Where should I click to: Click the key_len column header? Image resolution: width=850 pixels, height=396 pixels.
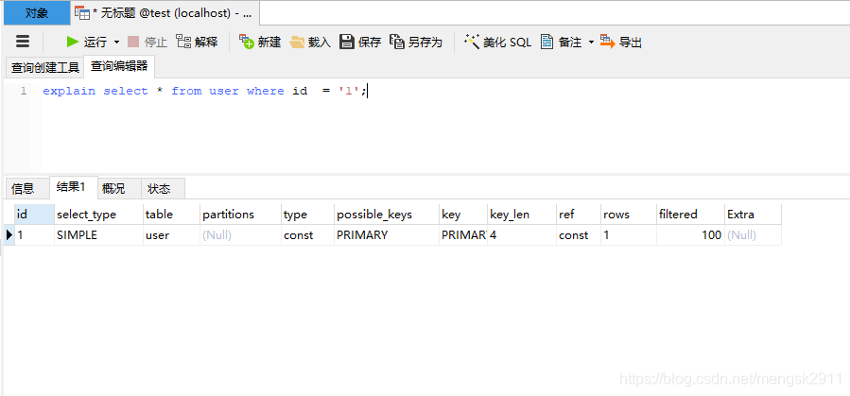(x=522, y=215)
